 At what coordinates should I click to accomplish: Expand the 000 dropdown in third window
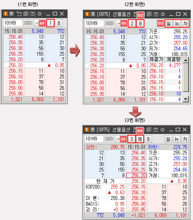click(x=118, y=139)
